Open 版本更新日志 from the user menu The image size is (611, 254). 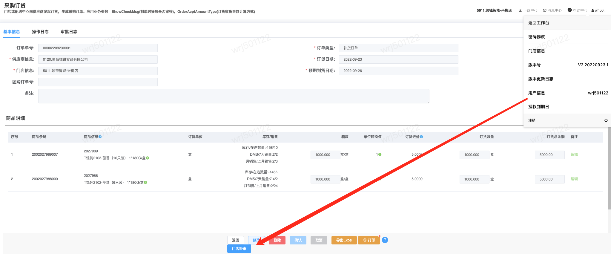567,79
